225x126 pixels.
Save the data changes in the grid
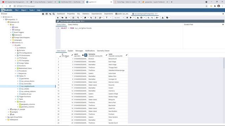pos(73,18)
